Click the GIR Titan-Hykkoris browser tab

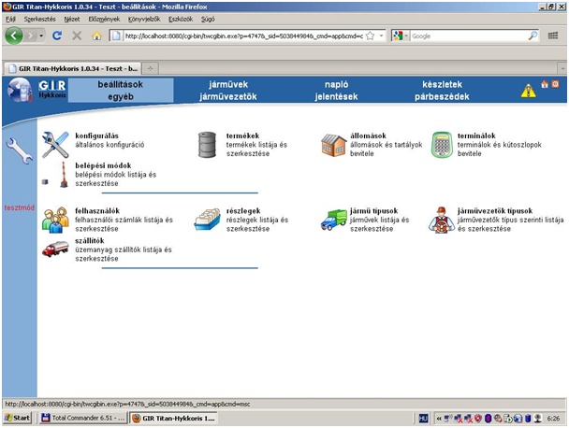[x=72, y=68]
